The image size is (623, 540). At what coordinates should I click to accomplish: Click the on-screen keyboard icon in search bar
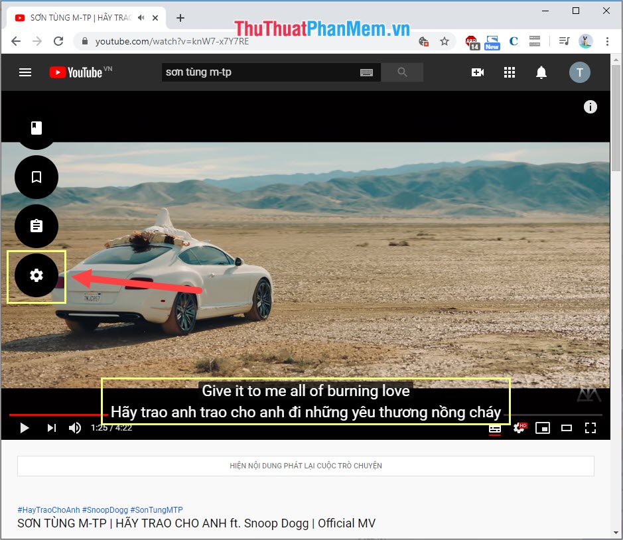coord(366,72)
